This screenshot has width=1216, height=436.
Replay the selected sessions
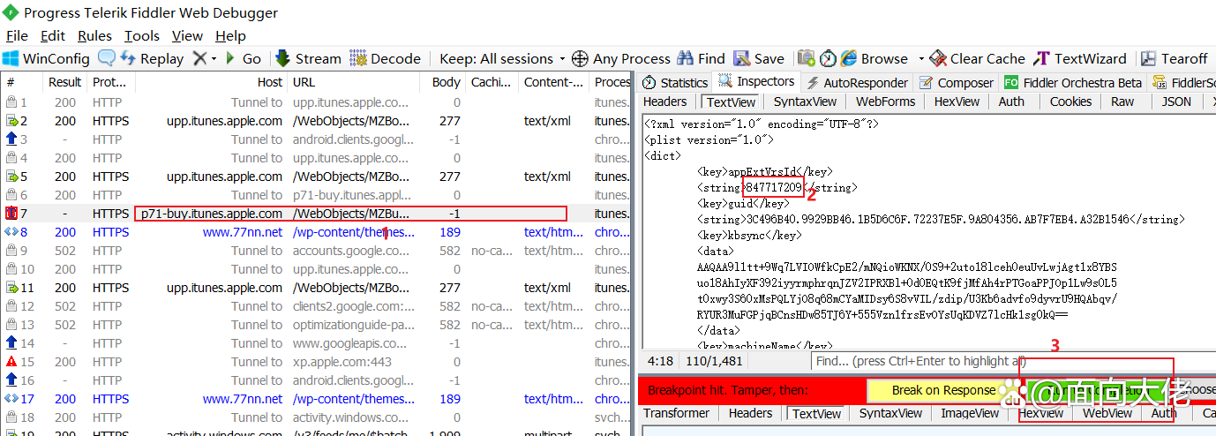[152, 58]
